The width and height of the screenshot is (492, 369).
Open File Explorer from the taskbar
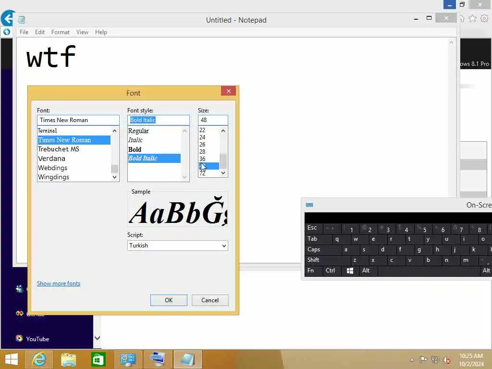(68, 359)
